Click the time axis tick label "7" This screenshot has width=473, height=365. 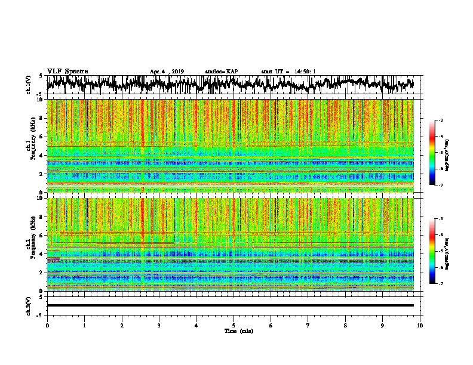[308, 326]
